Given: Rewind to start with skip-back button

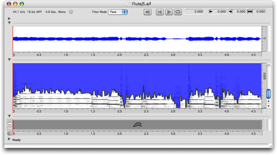Looking at the screenshot, I should click(160, 12).
